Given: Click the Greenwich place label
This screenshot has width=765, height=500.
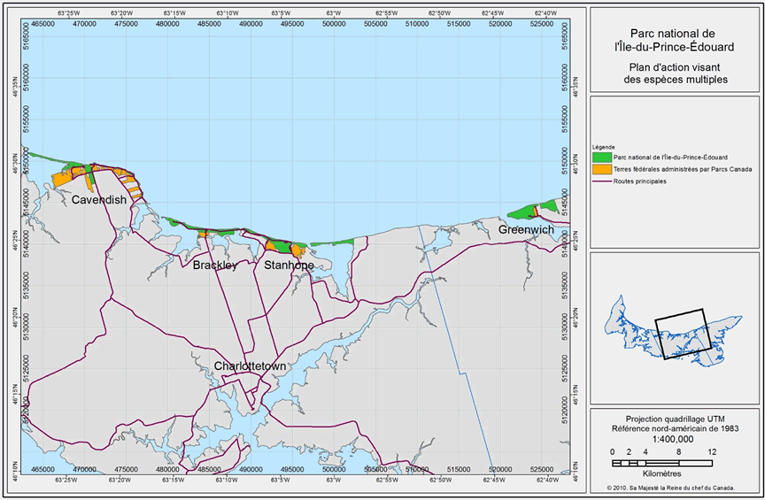Looking at the screenshot, I should click(526, 229).
